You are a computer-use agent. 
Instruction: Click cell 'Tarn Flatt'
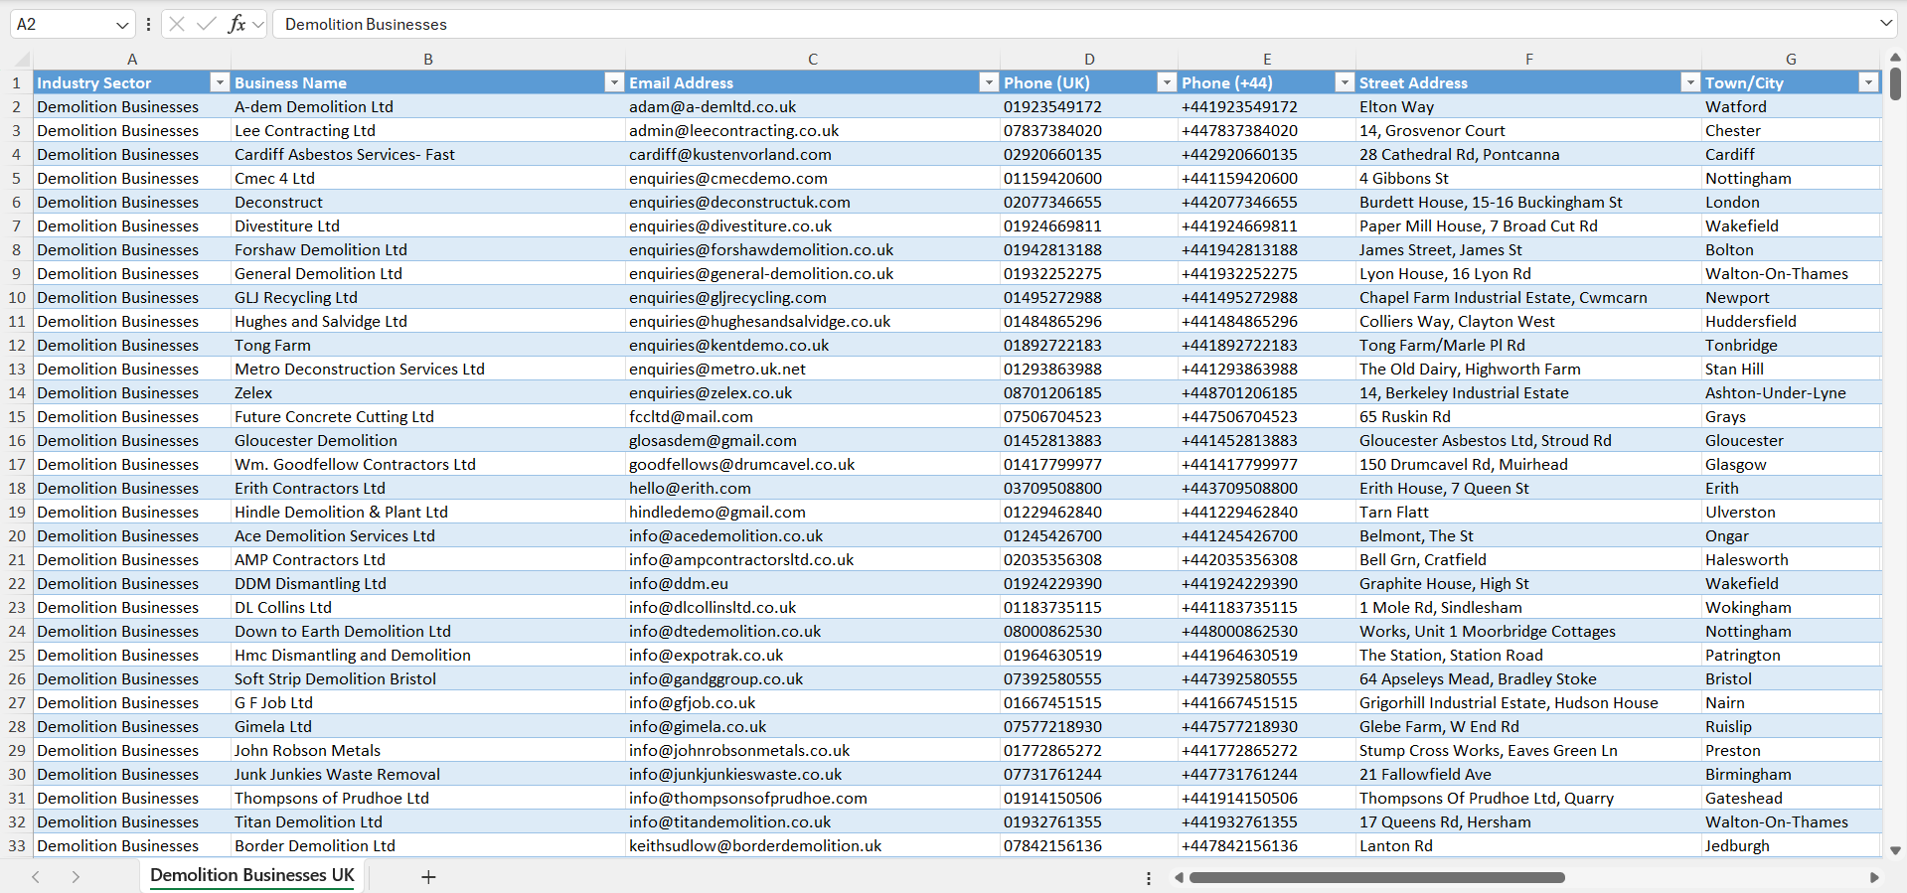1529,512
